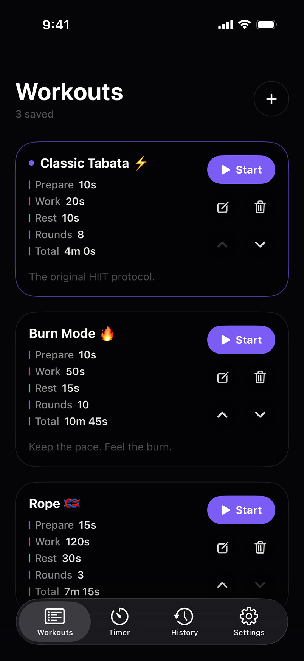Switch to the Timer tab
The image size is (304, 661).
coord(119,622)
